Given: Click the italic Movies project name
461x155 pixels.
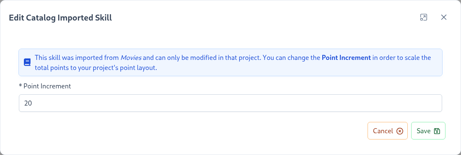Looking at the screenshot, I should [131, 58].
